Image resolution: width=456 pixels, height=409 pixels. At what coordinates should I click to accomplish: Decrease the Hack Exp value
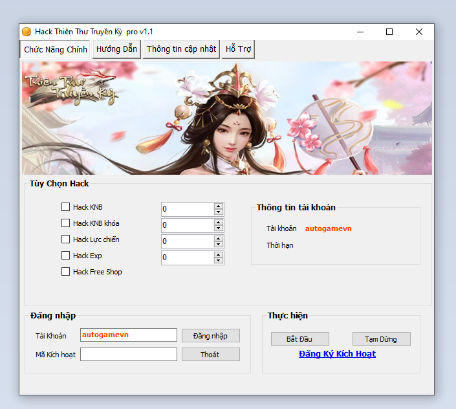point(219,261)
